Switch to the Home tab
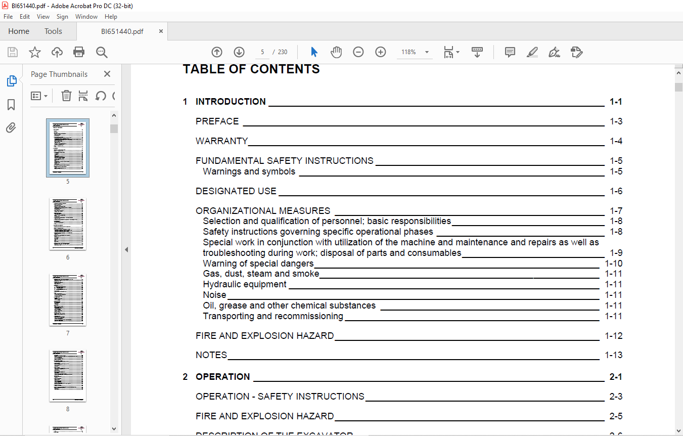The width and height of the screenshot is (683, 436). click(x=19, y=31)
